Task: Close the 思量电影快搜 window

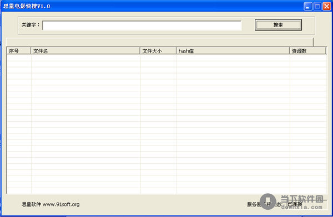Action: [327, 6]
